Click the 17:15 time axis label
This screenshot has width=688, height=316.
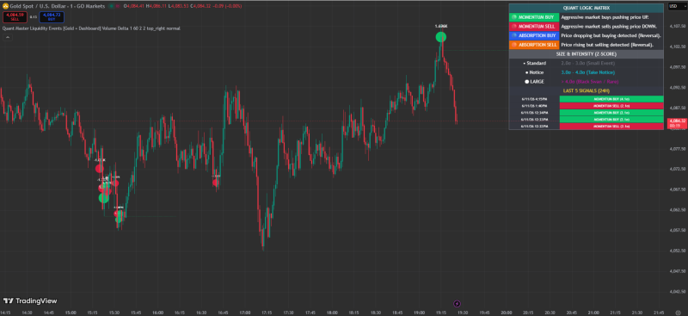pyautogui.click(x=267, y=313)
